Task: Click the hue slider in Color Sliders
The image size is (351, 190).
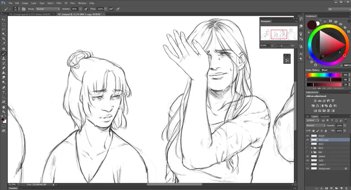Action: click(x=324, y=75)
